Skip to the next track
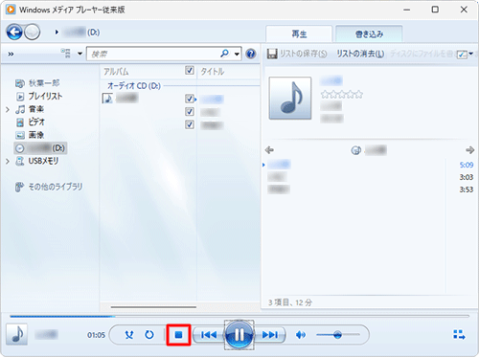 [x=270, y=335]
